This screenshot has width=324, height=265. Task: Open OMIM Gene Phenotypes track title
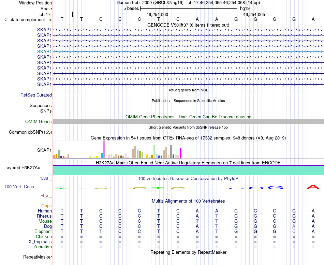188,117
